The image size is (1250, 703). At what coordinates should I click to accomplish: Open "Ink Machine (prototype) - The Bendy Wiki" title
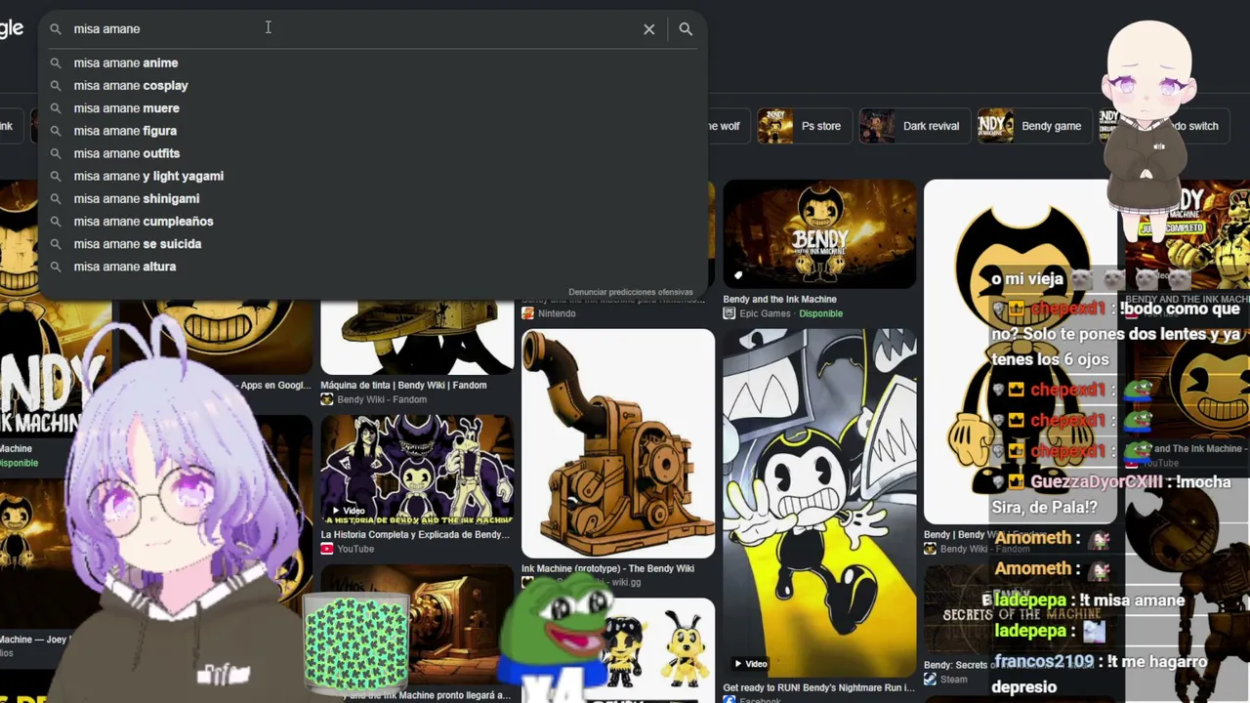tap(607, 569)
